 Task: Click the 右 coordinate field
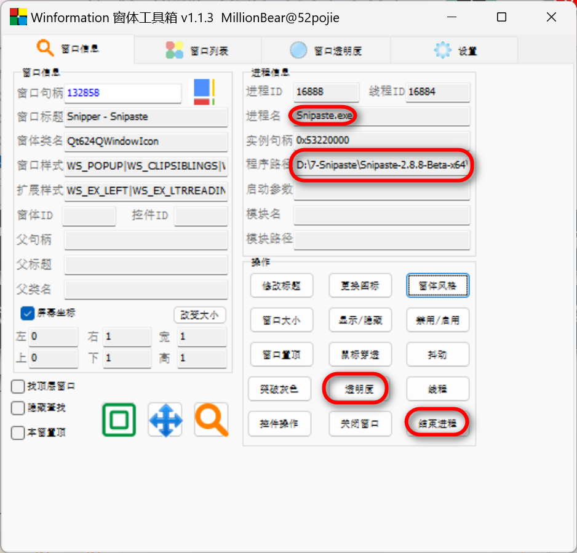(127, 336)
